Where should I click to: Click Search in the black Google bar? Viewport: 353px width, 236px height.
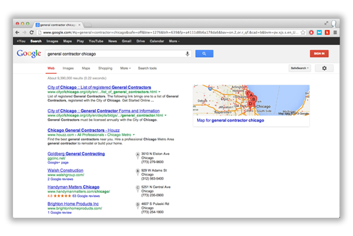pos(36,41)
